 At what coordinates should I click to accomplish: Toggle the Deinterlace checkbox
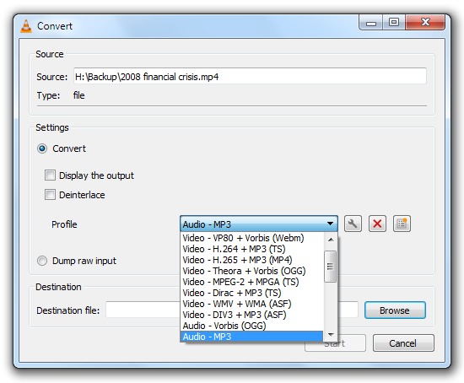click(x=50, y=195)
